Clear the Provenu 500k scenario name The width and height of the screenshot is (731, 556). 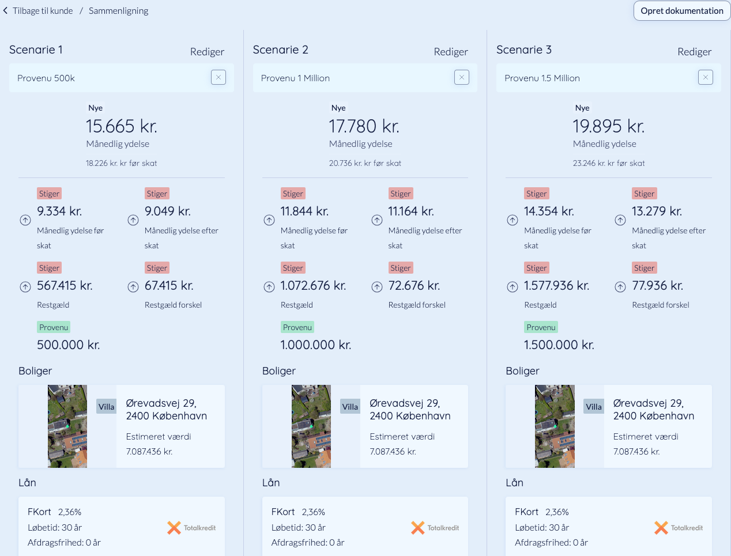218,77
